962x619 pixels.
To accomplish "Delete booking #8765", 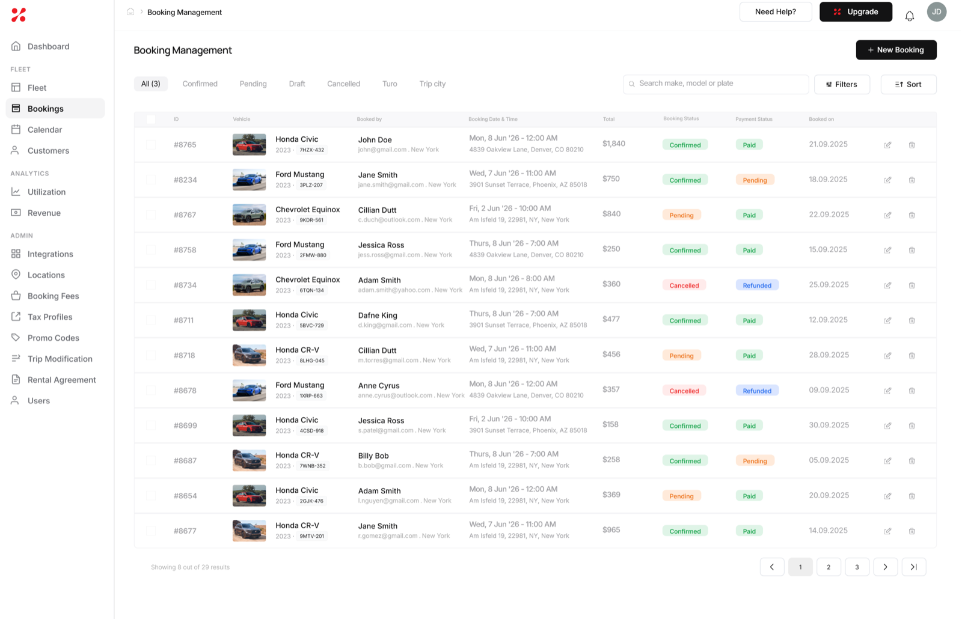I will tap(911, 145).
